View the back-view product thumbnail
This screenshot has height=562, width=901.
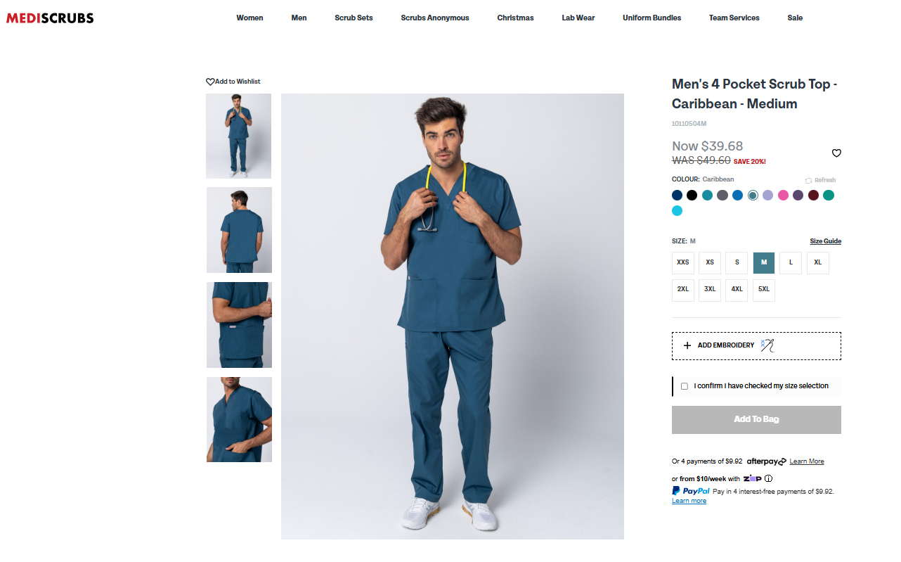click(x=239, y=230)
